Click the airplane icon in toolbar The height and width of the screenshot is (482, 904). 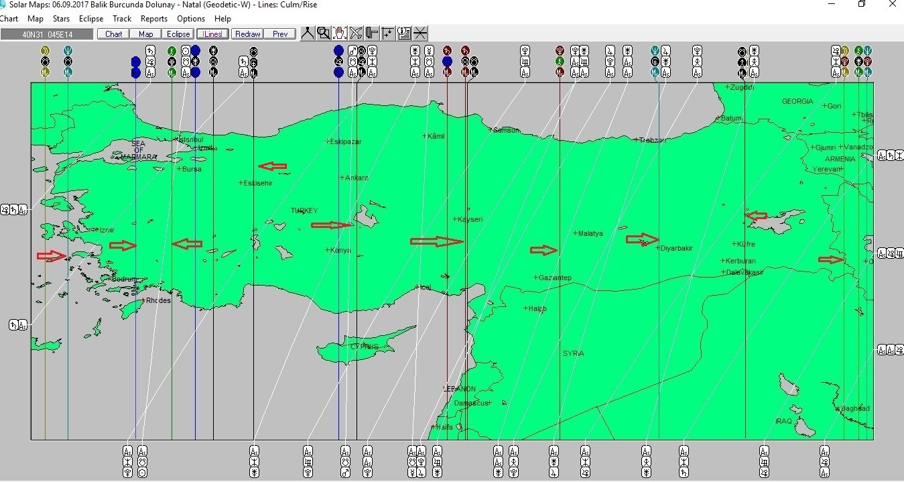click(x=356, y=34)
